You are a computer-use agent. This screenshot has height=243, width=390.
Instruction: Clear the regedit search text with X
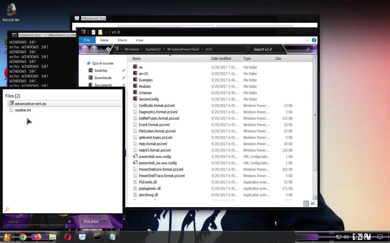click(69, 221)
